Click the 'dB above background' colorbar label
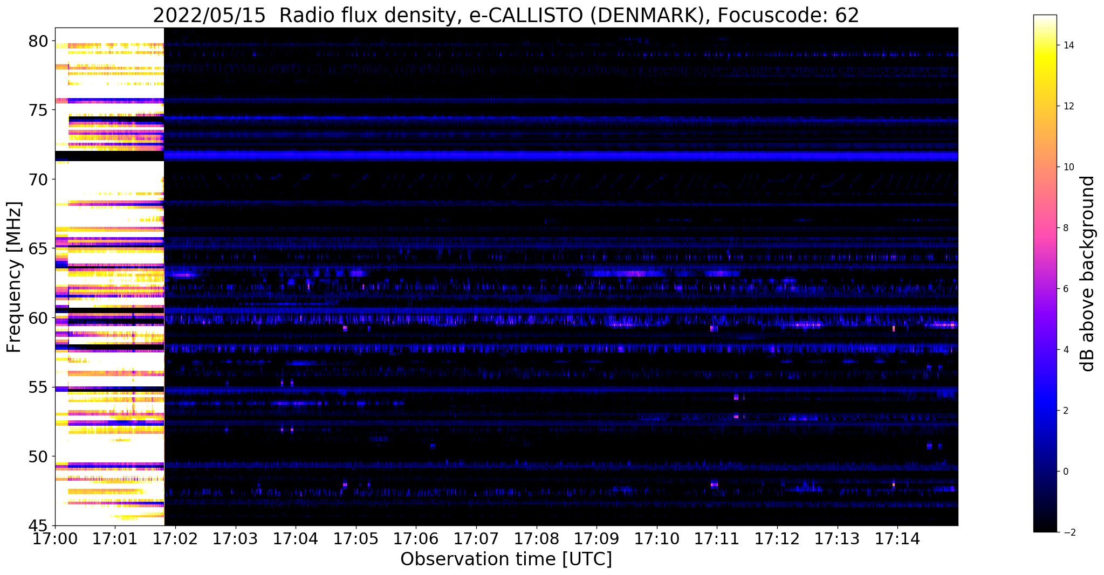 (1088, 274)
